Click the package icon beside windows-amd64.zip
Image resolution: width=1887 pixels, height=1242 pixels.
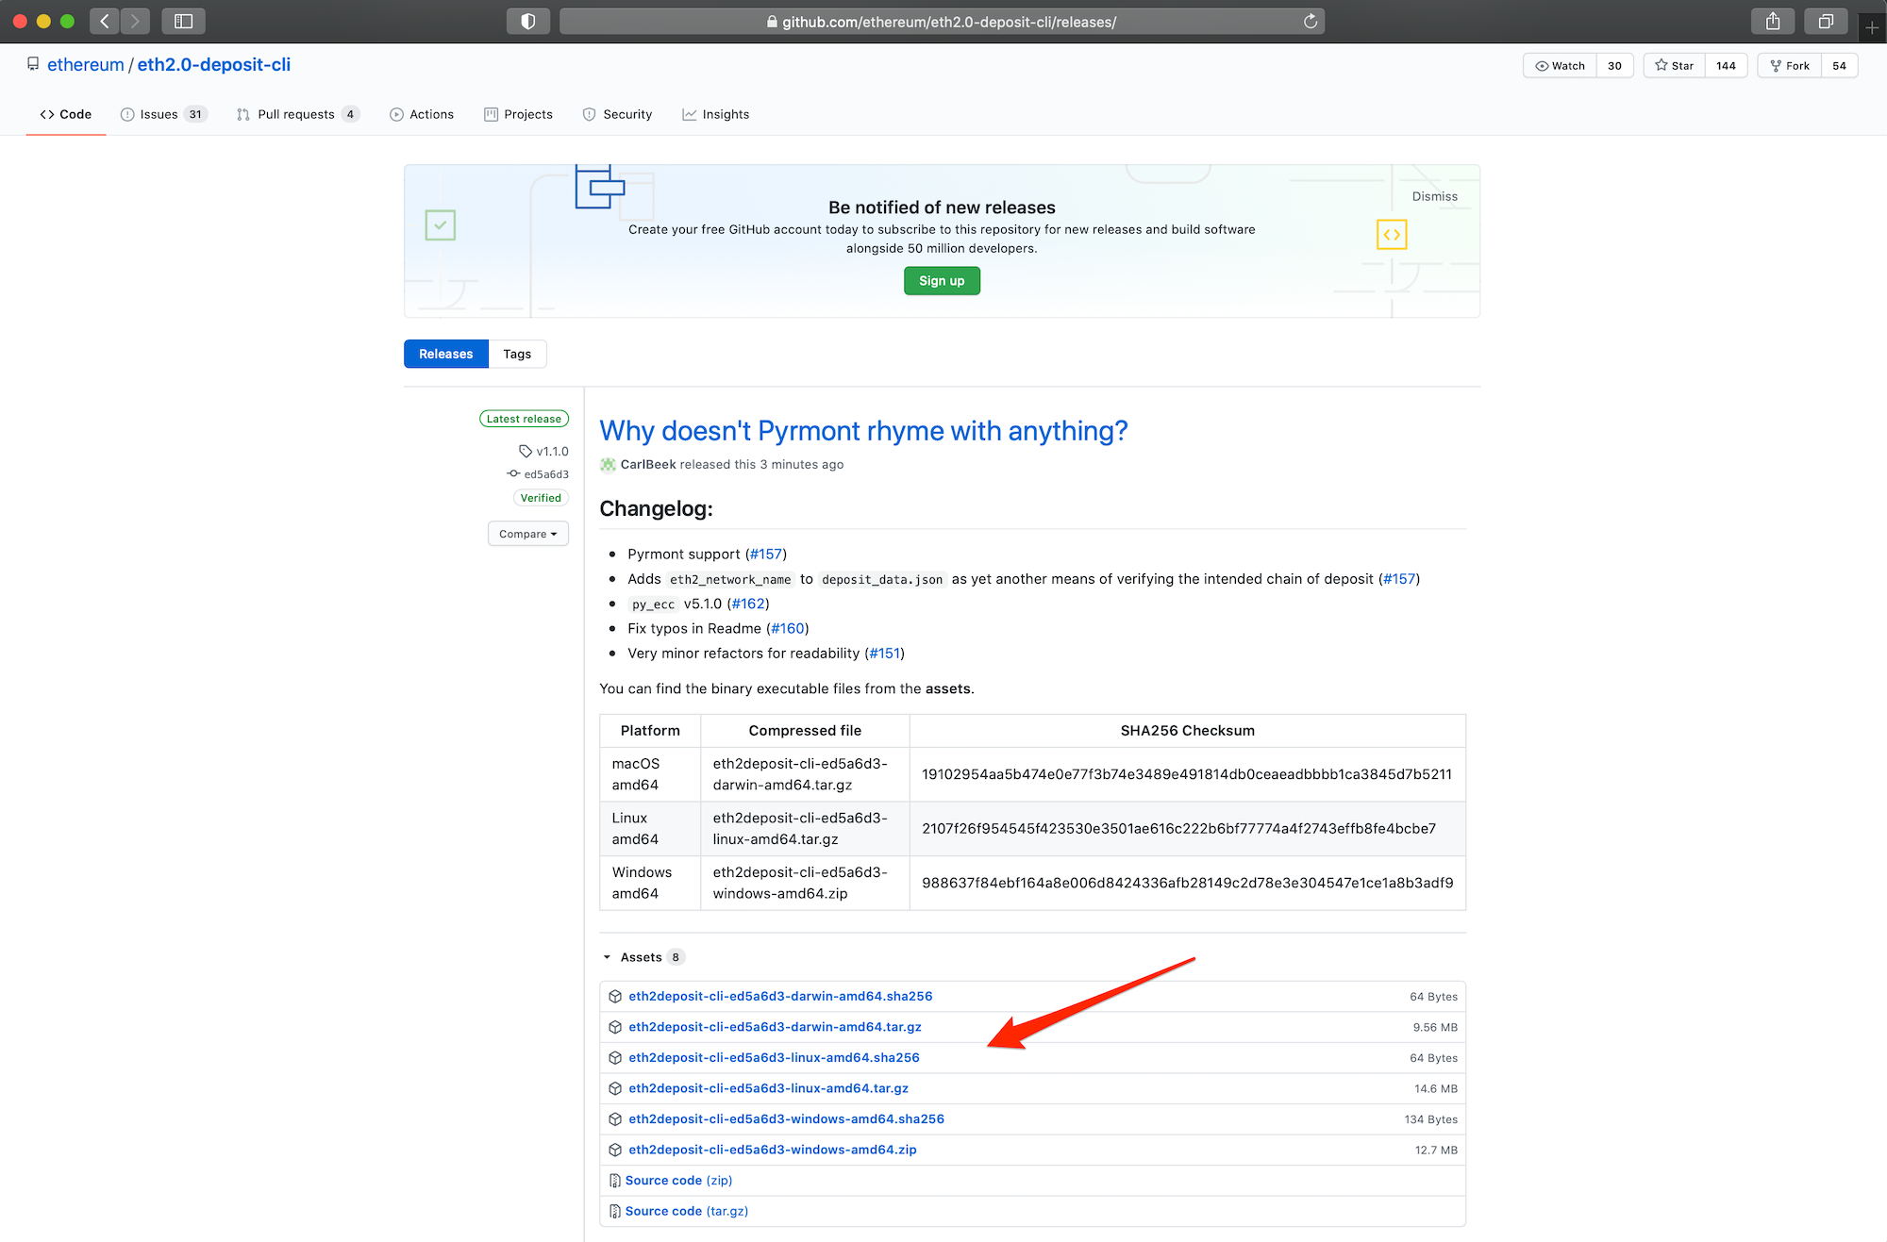(x=615, y=1150)
